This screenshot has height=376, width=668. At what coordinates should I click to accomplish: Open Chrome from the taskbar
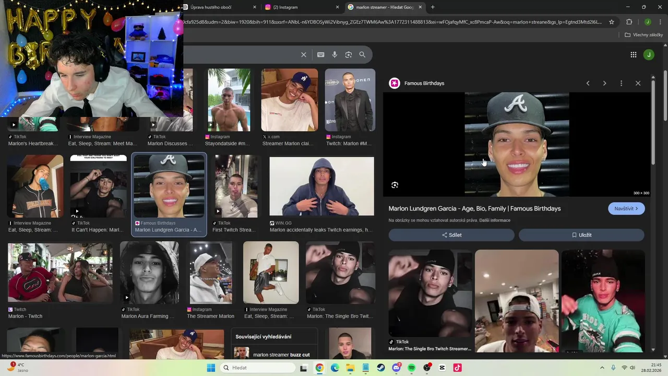319,368
